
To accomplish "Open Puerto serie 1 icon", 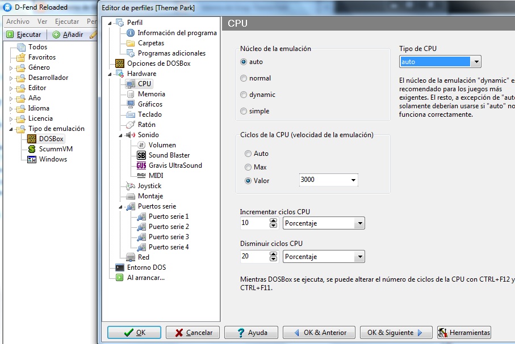I will [141, 216].
